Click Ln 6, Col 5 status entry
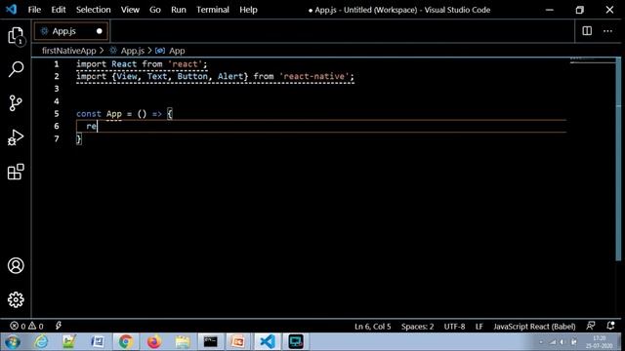The image size is (625, 351). 373,327
